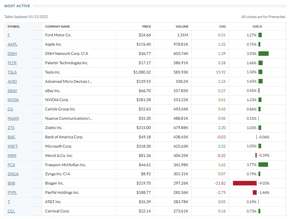This screenshot has height=219, width=289.
Task: Click the MSFT symbol link
Action: tap(13, 146)
